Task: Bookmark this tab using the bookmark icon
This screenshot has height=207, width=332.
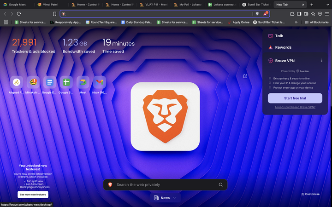Action: [x=54, y=14]
